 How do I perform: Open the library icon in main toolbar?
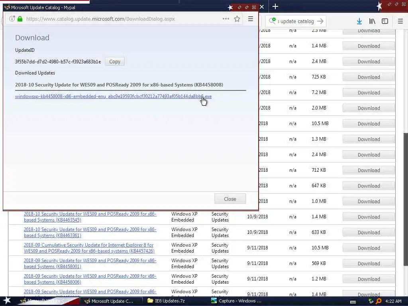click(x=372, y=21)
